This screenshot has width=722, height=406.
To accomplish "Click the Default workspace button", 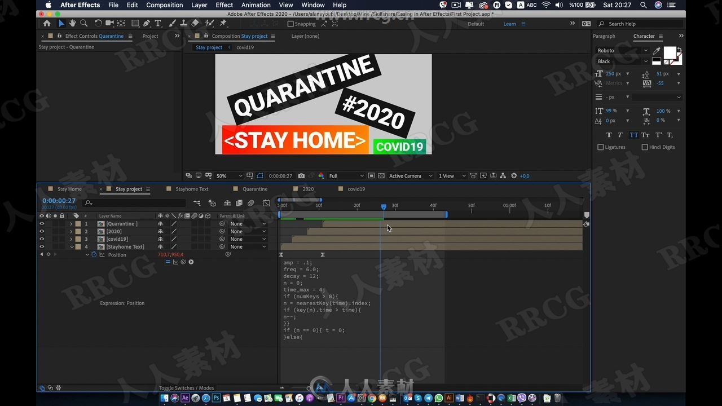I will coord(476,24).
